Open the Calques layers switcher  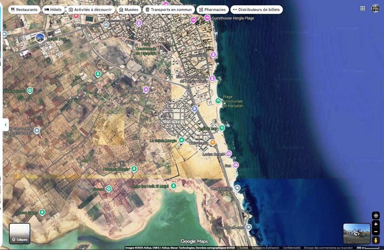click(x=20, y=233)
